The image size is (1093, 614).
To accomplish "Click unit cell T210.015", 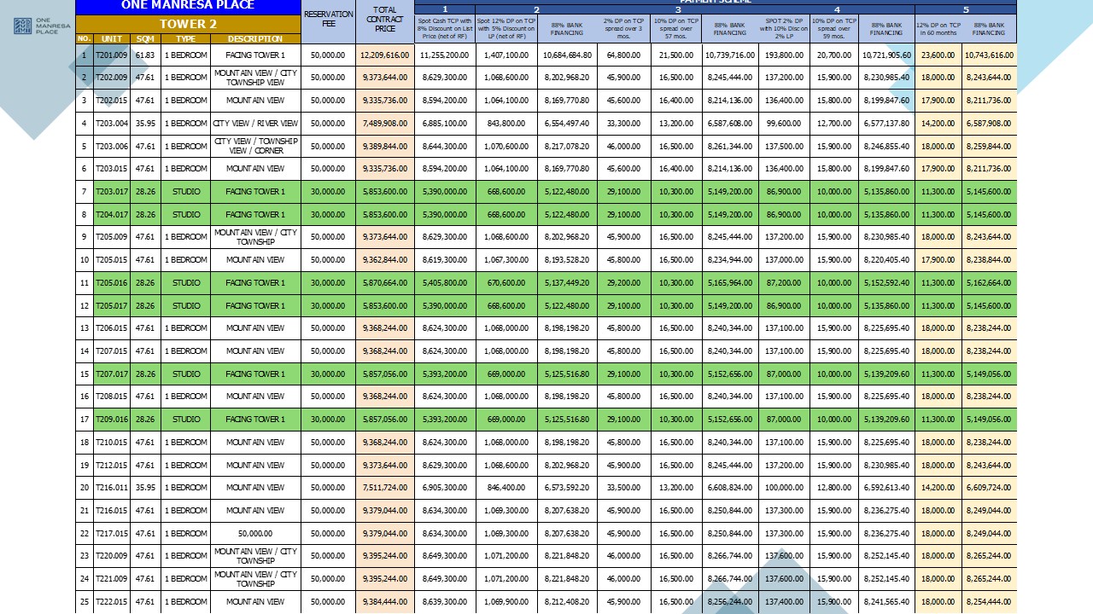I will [x=112, y=442].
